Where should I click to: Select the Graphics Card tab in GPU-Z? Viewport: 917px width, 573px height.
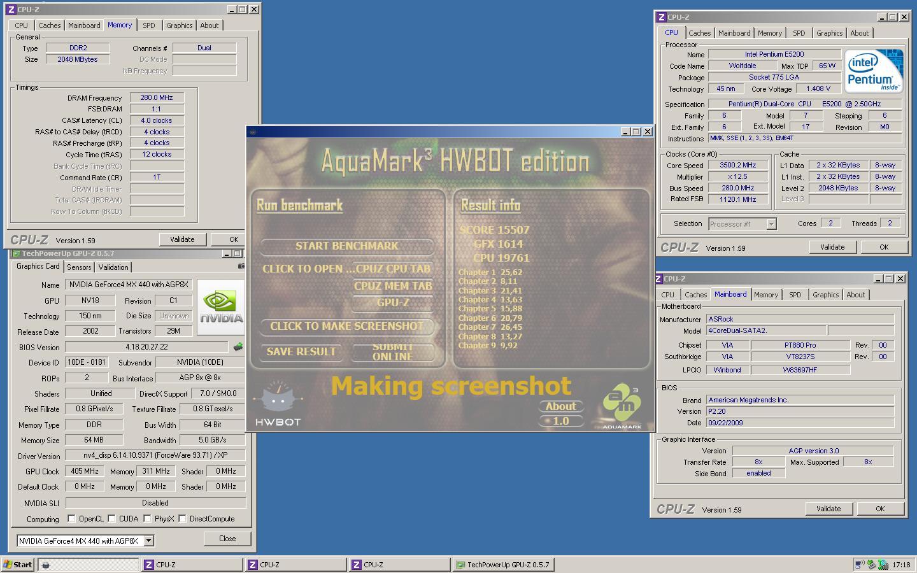tap(38, 266)
